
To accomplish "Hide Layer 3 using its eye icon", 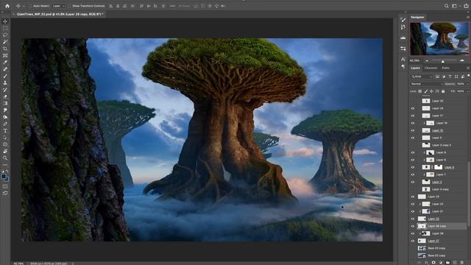I will click(x=413, y=182).
